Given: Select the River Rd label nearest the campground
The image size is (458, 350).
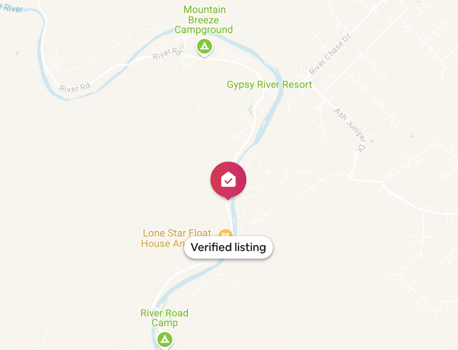Looking at the screenshot, I should 167,54.
